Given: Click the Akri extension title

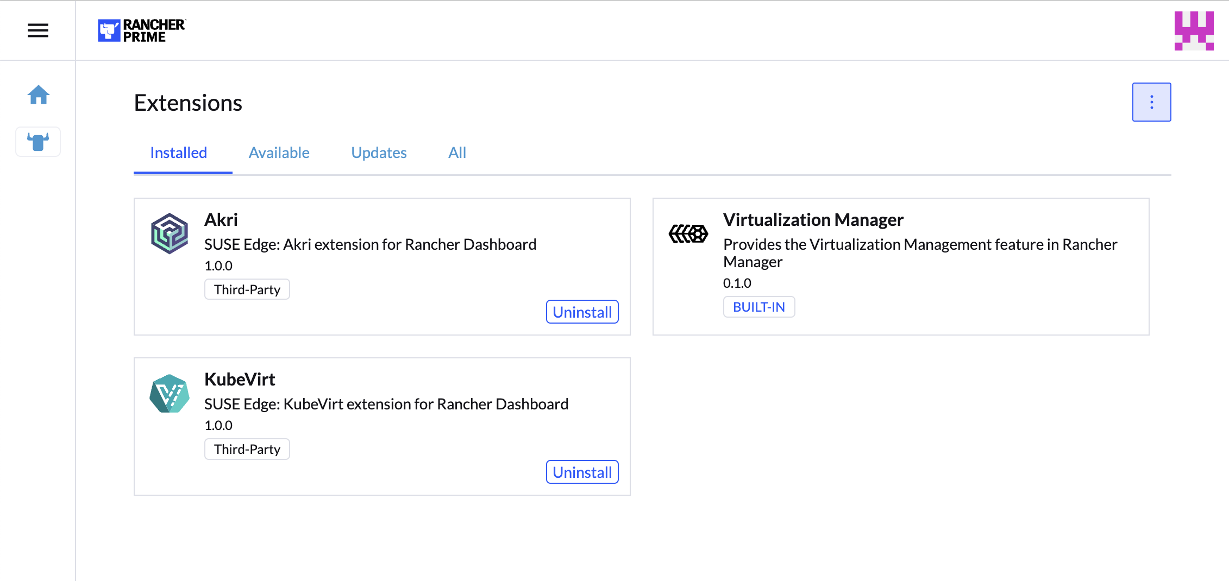Looking at the screenshot, I should click(x=221, y=220).
